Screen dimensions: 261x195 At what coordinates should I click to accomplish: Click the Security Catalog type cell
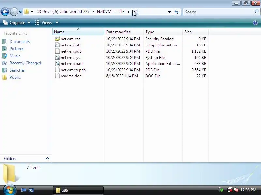click(x=160, y=39)
